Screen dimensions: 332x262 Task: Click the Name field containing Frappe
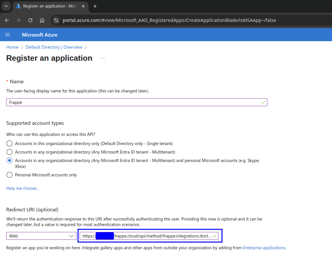[x=134, y=102]
